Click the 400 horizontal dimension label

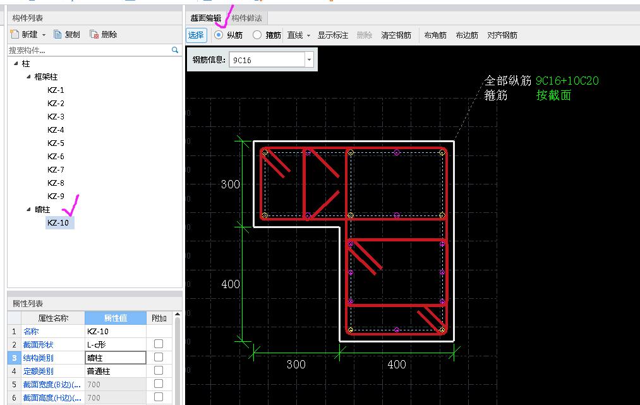pos(396,364)
